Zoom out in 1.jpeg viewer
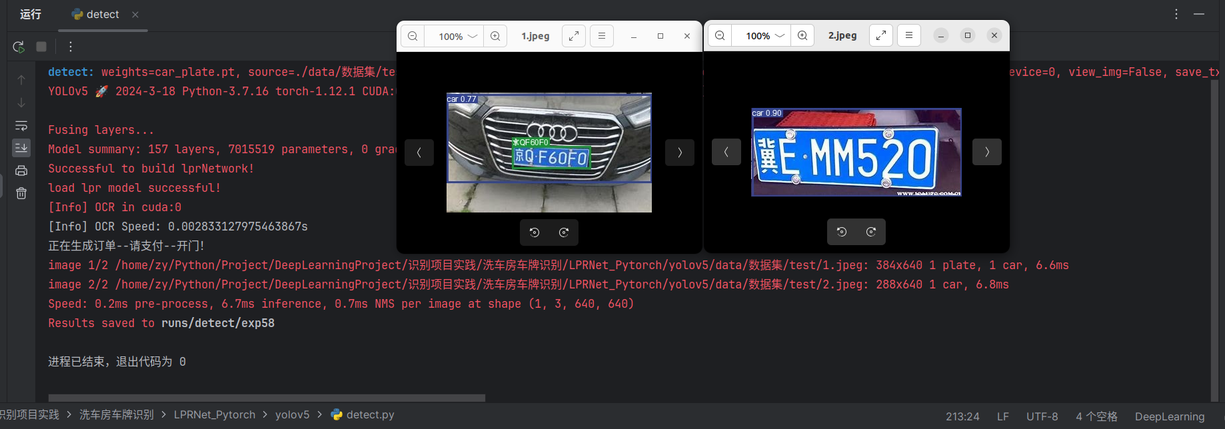This screenshot has height=429, width=1225. (x=413, y=36)
